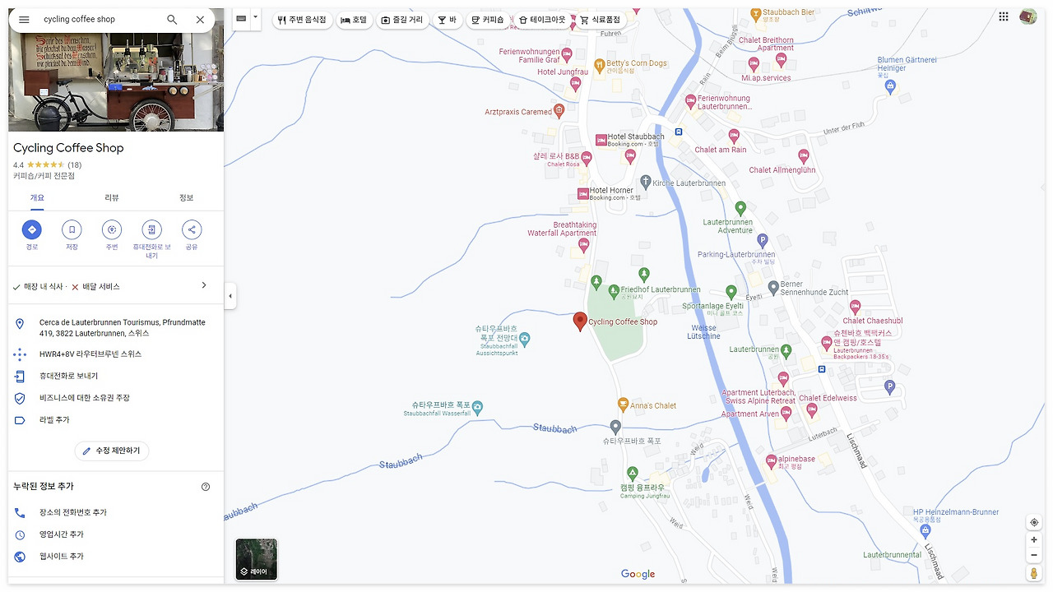Click the 공유 share icon

(192, 229)
